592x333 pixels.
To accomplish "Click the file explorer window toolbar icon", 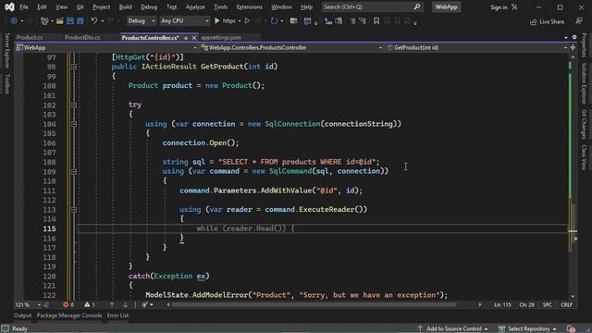I will point(293,21).
